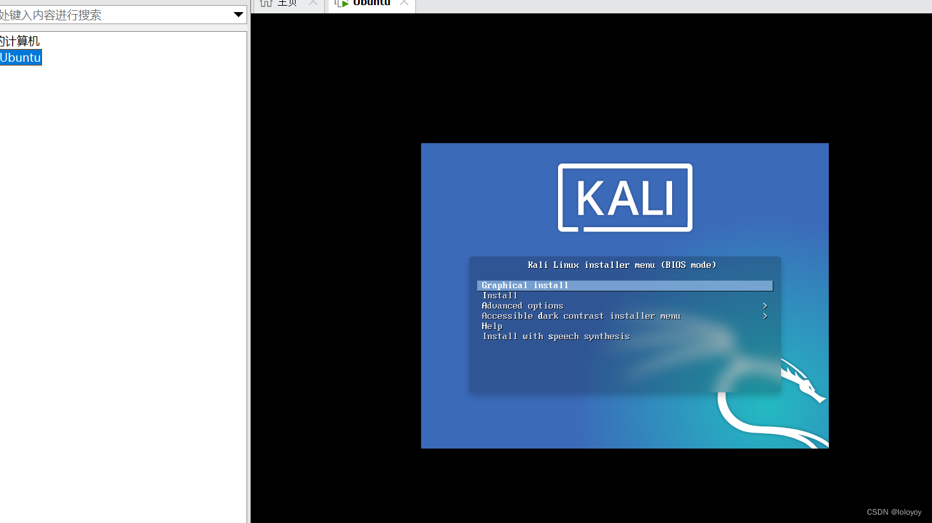Open the library search dropdown arrow

(239, 14)
